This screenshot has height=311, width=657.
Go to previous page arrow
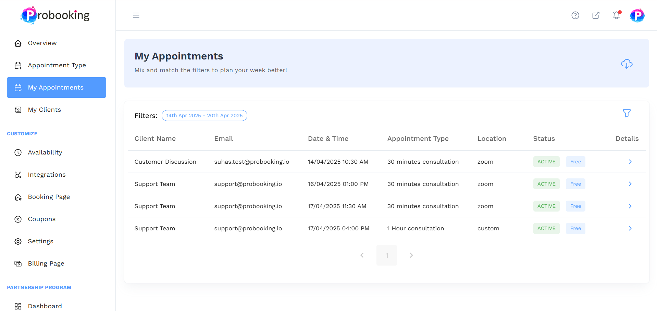tap(362, 255)
